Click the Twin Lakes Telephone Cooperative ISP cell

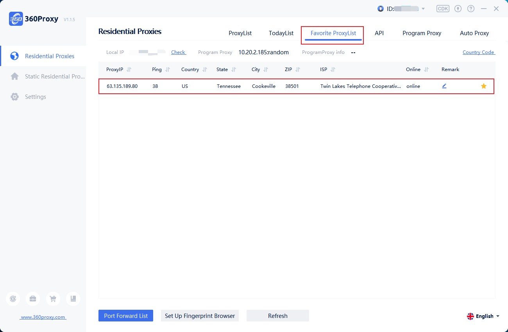[x=361, y=86]
